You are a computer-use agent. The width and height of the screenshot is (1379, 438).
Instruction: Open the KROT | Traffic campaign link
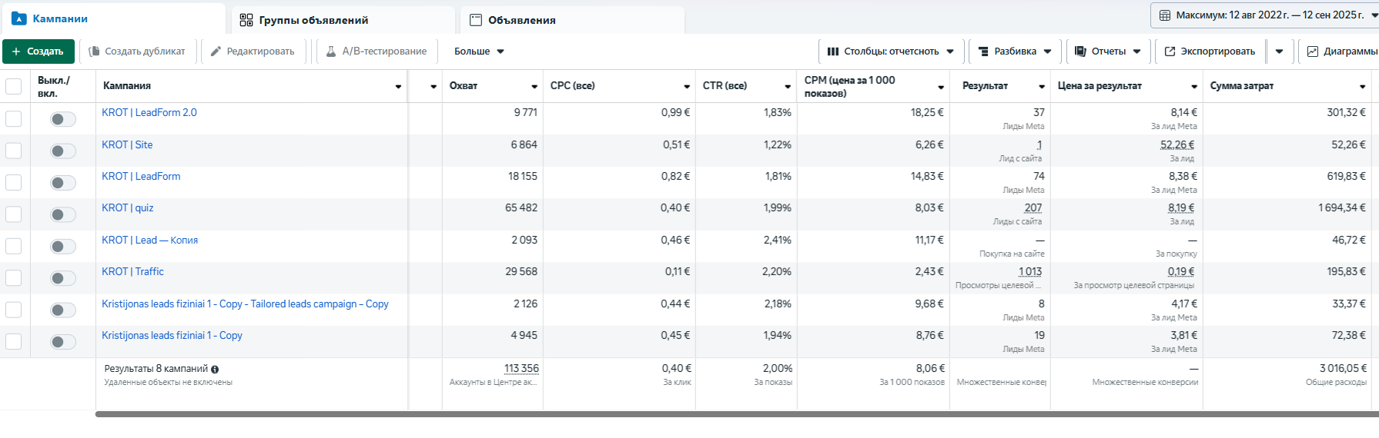click(x=132, y=272)
